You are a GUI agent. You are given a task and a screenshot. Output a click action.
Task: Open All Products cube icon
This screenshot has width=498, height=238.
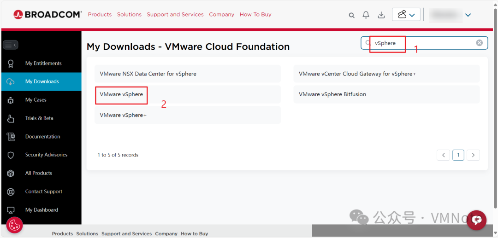tap(11, 174)
